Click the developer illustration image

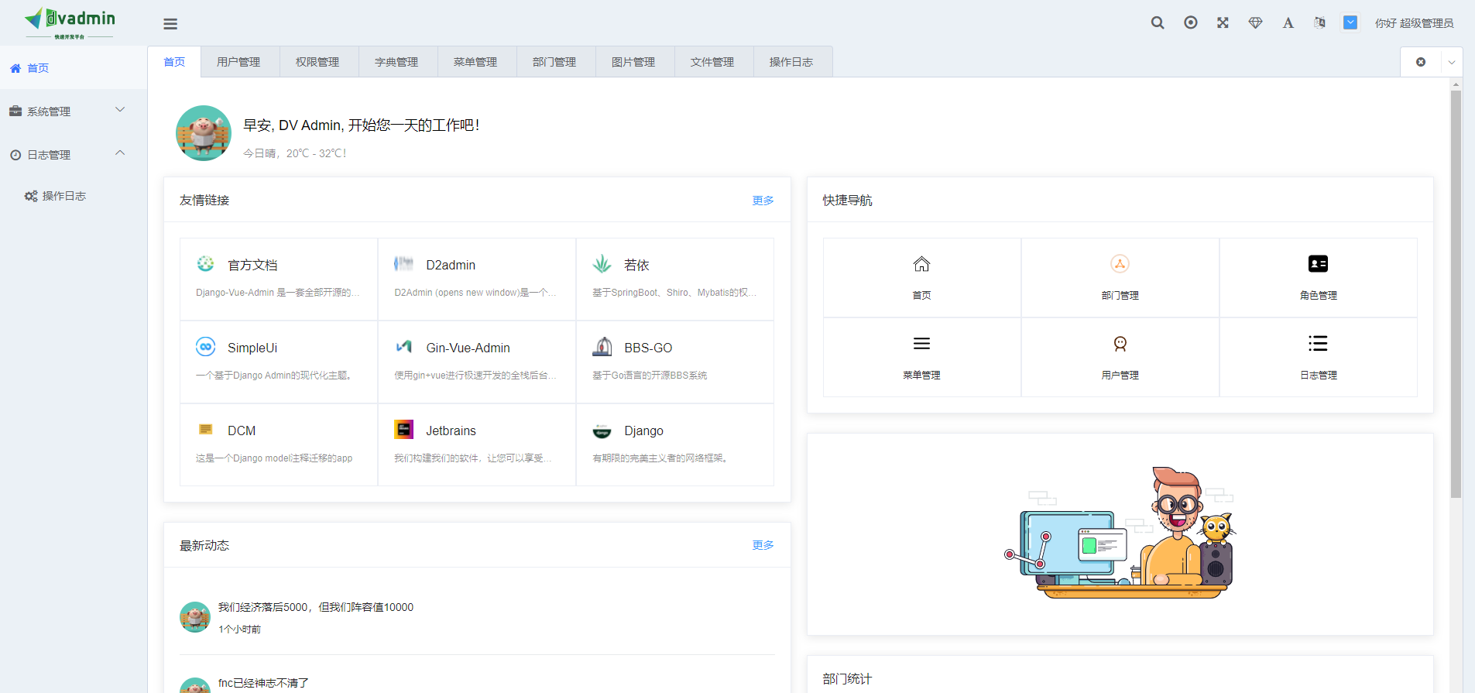(x=1120, y=533)
